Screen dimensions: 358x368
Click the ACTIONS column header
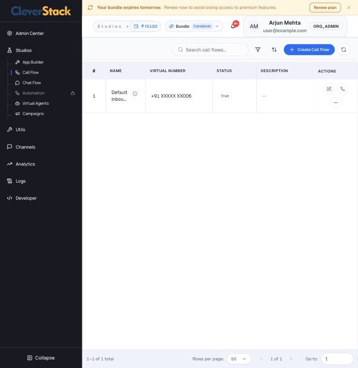(327, 71)
